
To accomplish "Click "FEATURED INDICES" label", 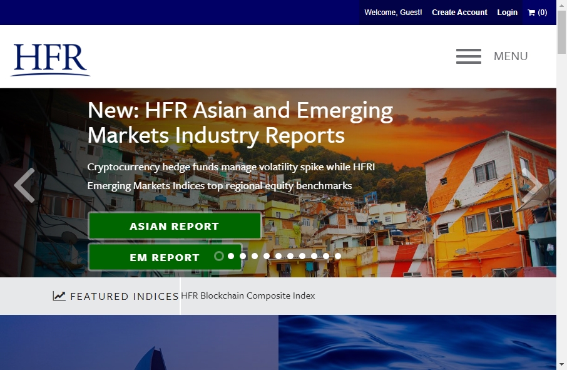I will tap(125, 296).
